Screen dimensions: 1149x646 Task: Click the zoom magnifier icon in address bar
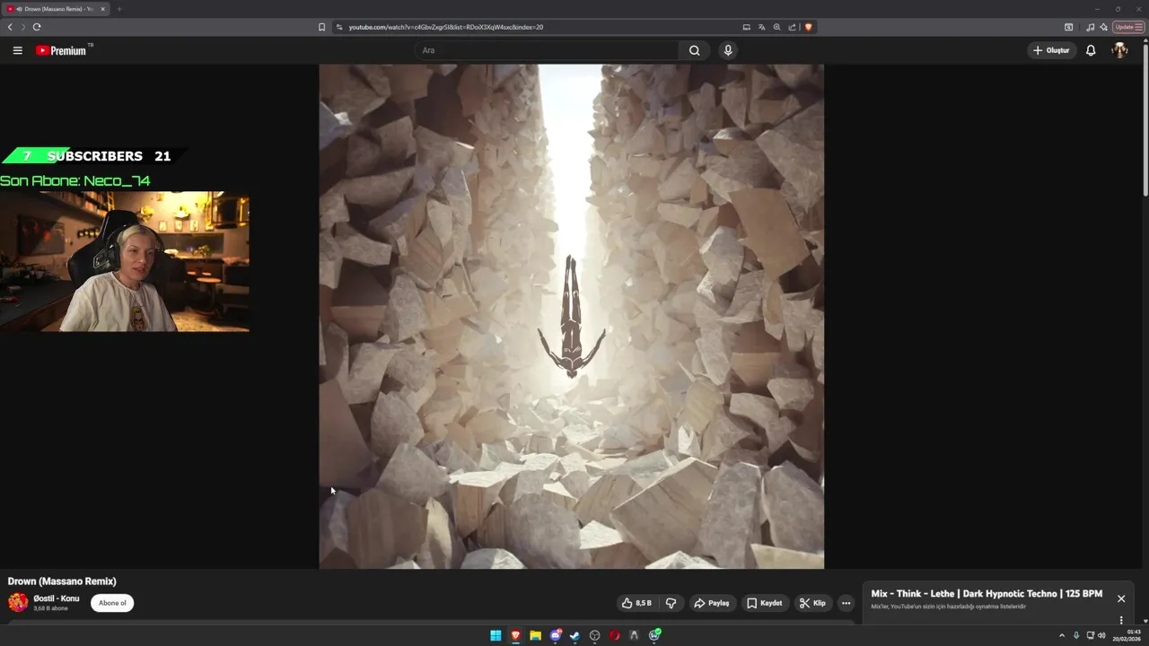(x=776, y=27)
